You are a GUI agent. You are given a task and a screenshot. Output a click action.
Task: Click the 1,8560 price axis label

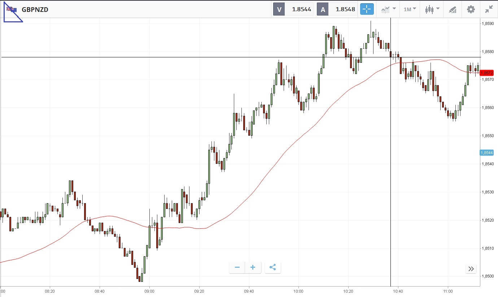(488, 108)
